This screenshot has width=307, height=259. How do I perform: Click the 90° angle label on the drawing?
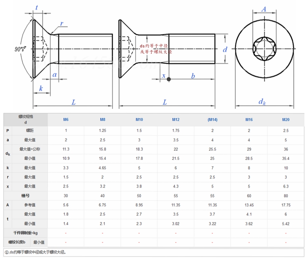20,49
